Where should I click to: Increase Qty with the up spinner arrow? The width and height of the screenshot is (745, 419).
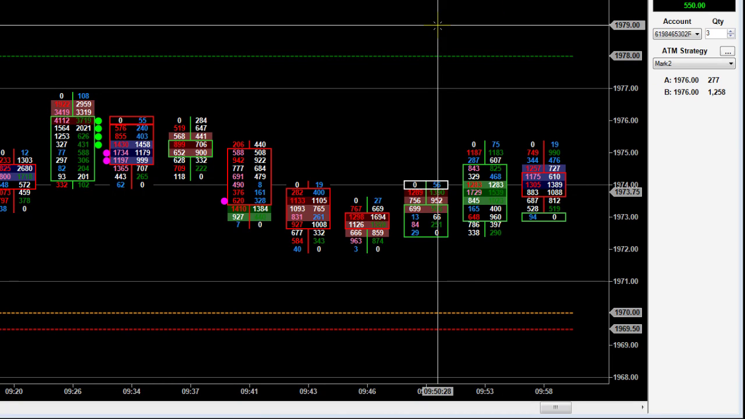click(731, 31)
